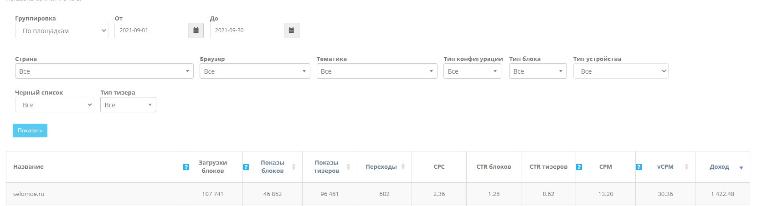Click help icon beside Block impressions column
The image size is (757, 206).
coord(246,167)
